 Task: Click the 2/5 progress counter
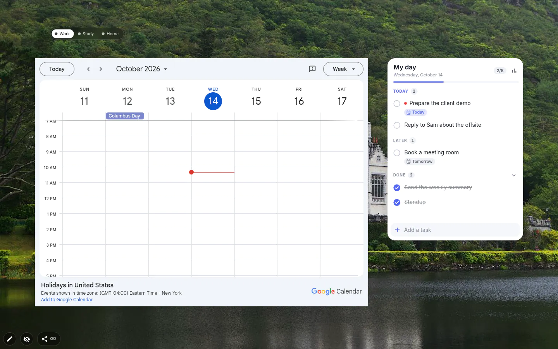(500, 71)
